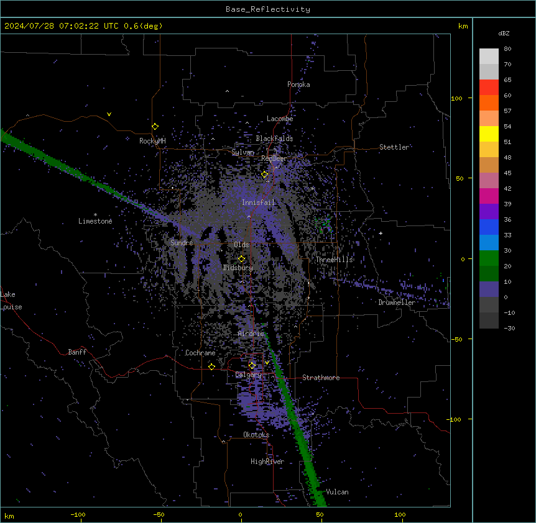
Task: Choose the orange swatch between 60 and 57
Action: click(489, 102)
